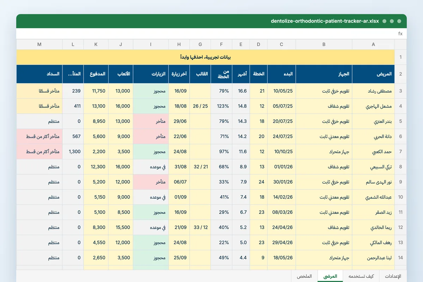Click the المدفوع header cell
Viewport: 423px width, 282px height.
pos(96,74)
